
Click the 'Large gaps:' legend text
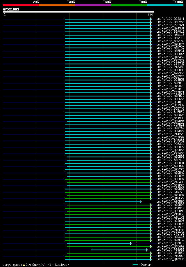click(12, 265)
